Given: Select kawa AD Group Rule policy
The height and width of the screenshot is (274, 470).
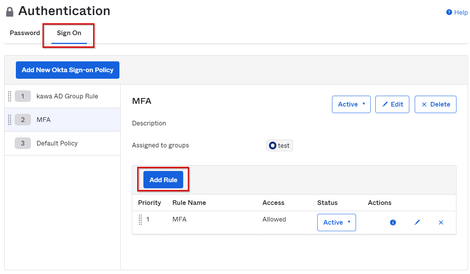Looking at the screenshot, I should pyautogui.click(x=67, y=96).
